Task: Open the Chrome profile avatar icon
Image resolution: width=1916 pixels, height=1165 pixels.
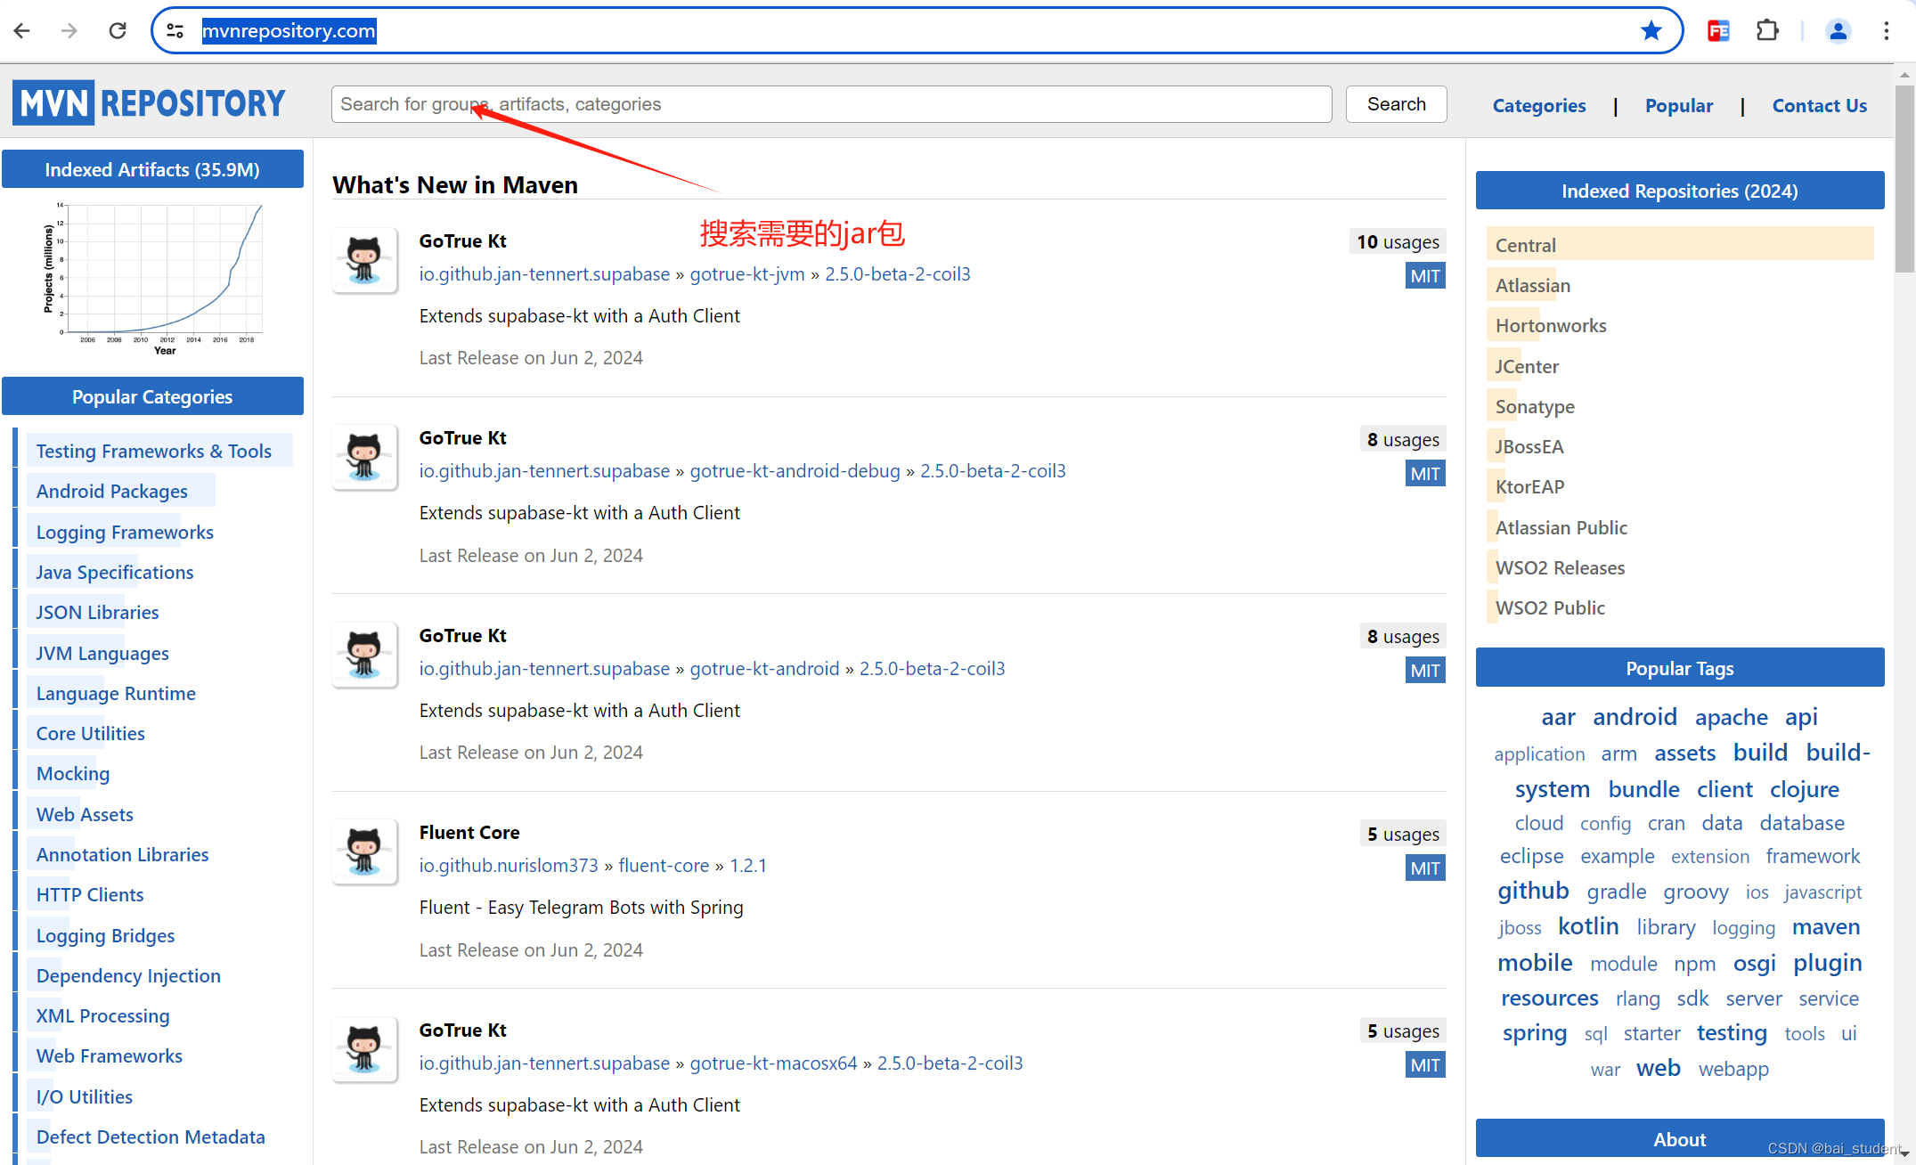Action: coord(1837,31)
